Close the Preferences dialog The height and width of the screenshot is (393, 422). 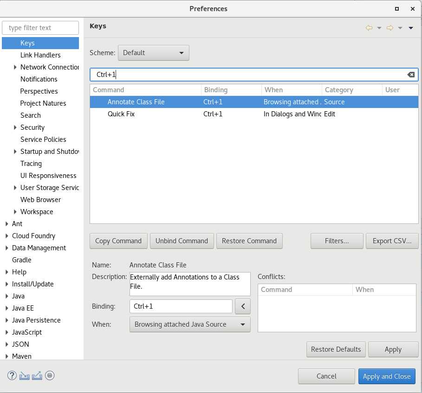(x=413, y=9)
